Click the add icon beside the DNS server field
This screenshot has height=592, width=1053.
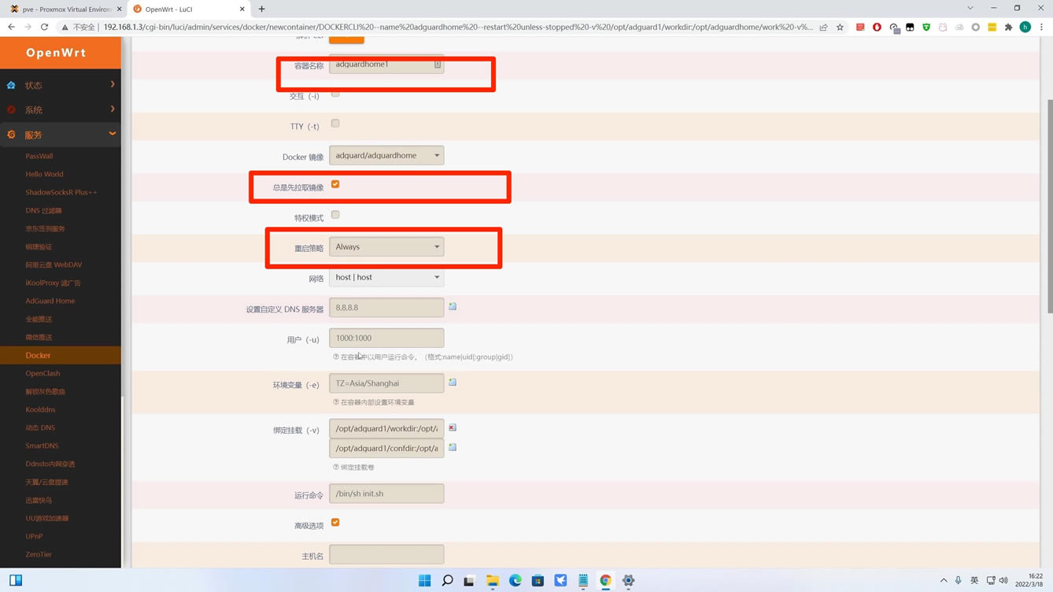coord(453,306)
